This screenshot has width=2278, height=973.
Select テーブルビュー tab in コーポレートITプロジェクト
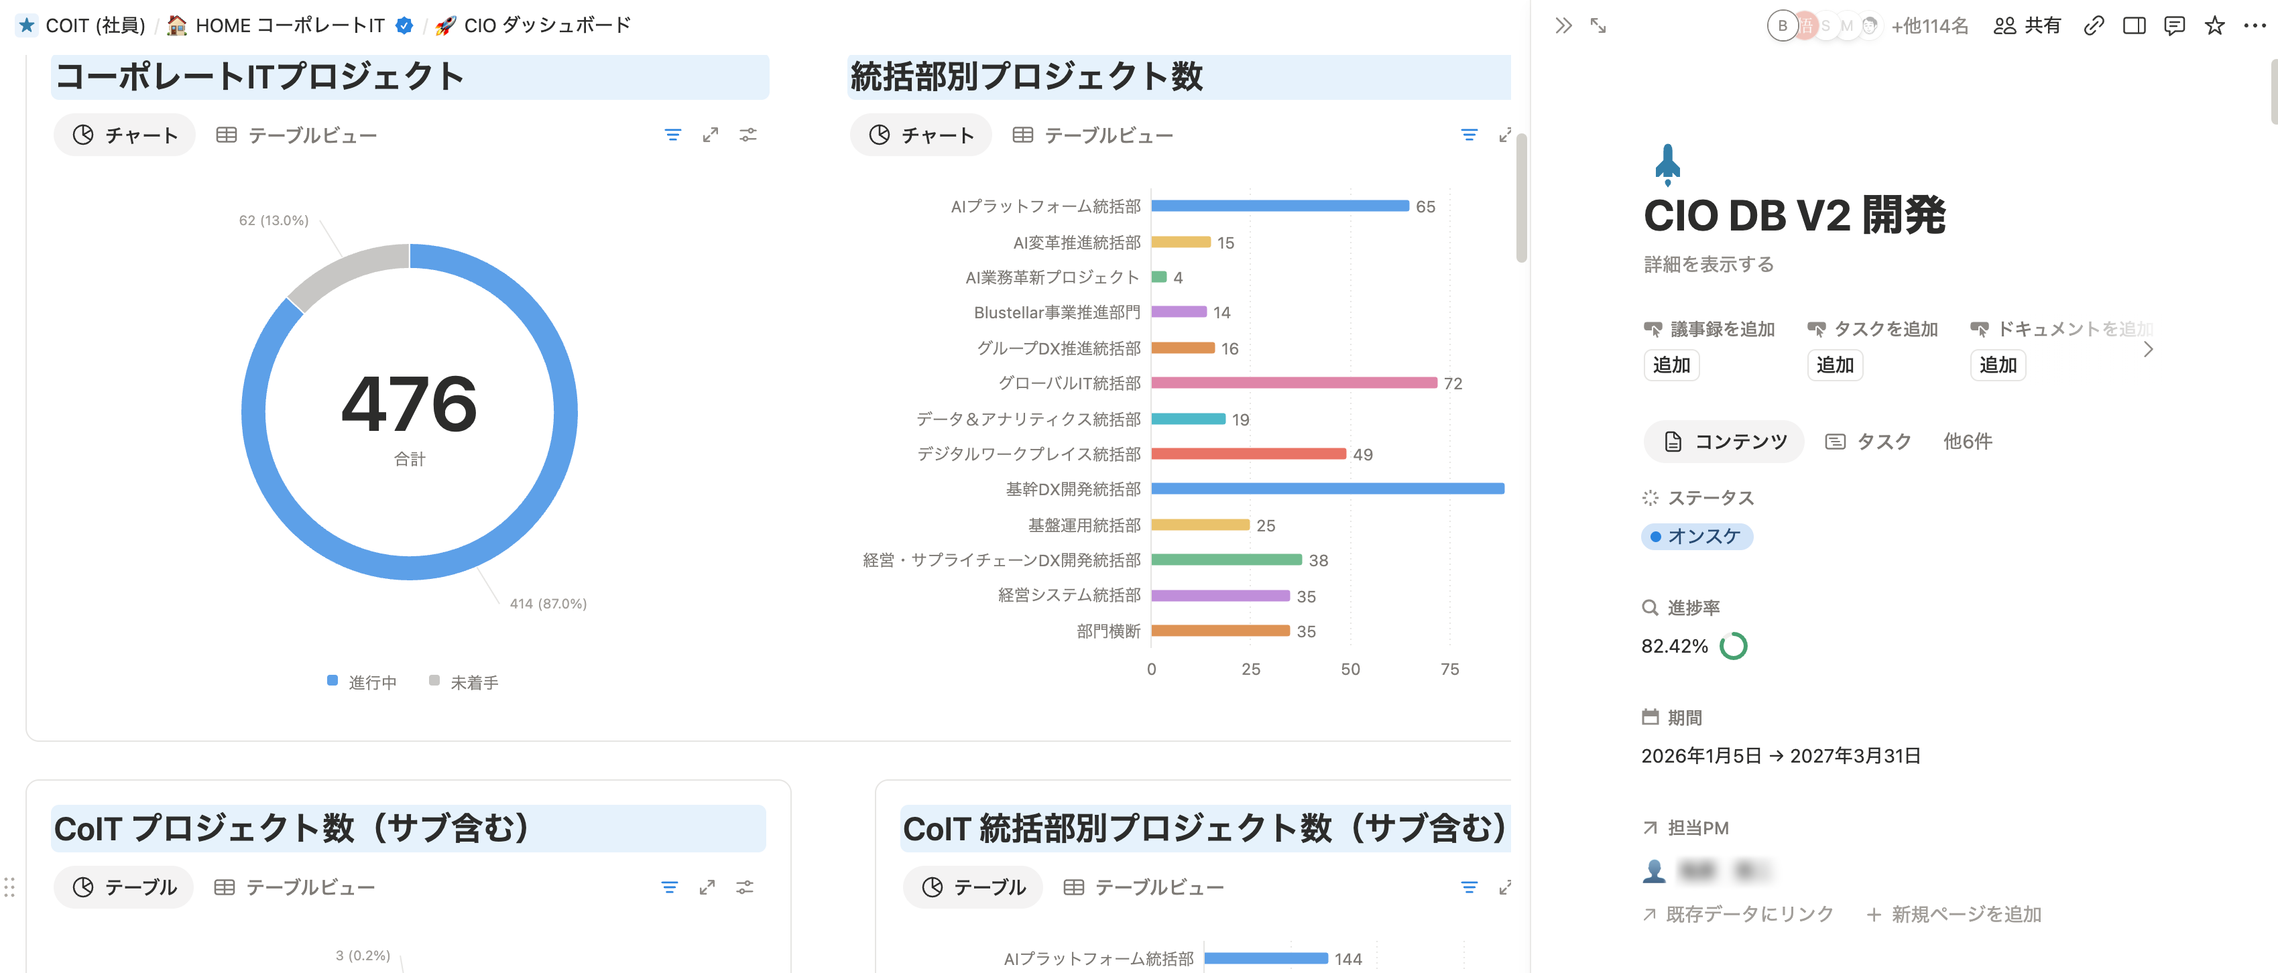pyautogui.click(x=296, y=135)
